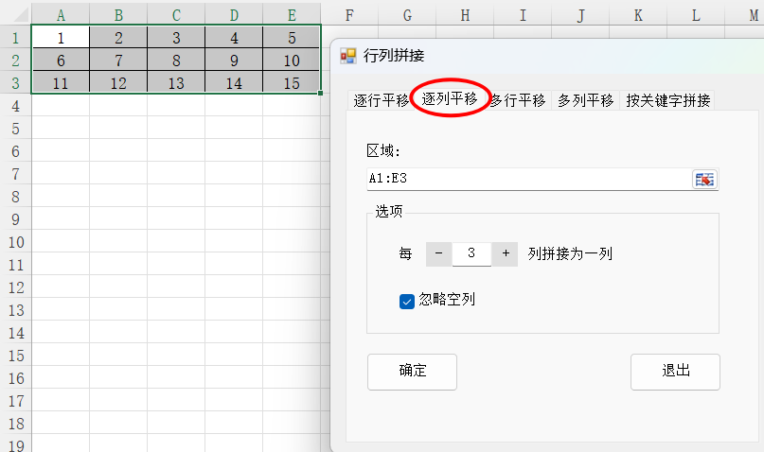This screenshot has width=764, height=452.
Task: Switch to the 多列平移 tab
Action: (585, 101)
